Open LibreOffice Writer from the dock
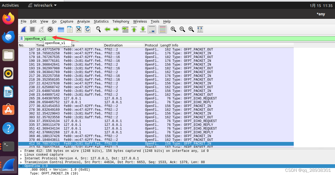The image size is (335, 175). tap(8, 92)
